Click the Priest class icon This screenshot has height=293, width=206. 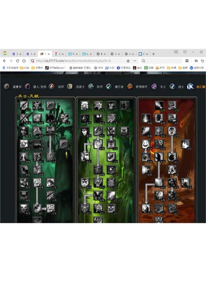pyautogui.click(x=91, y=86)
